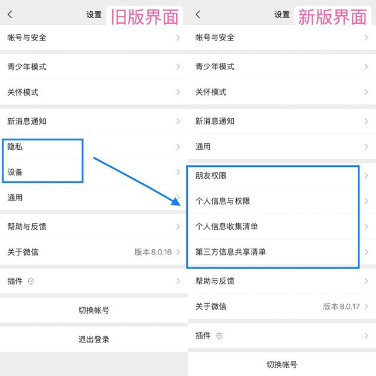Open 个人信息与权限 row
Image resolution: width=376 pixels, height=376 pixels.
(282, 201)
